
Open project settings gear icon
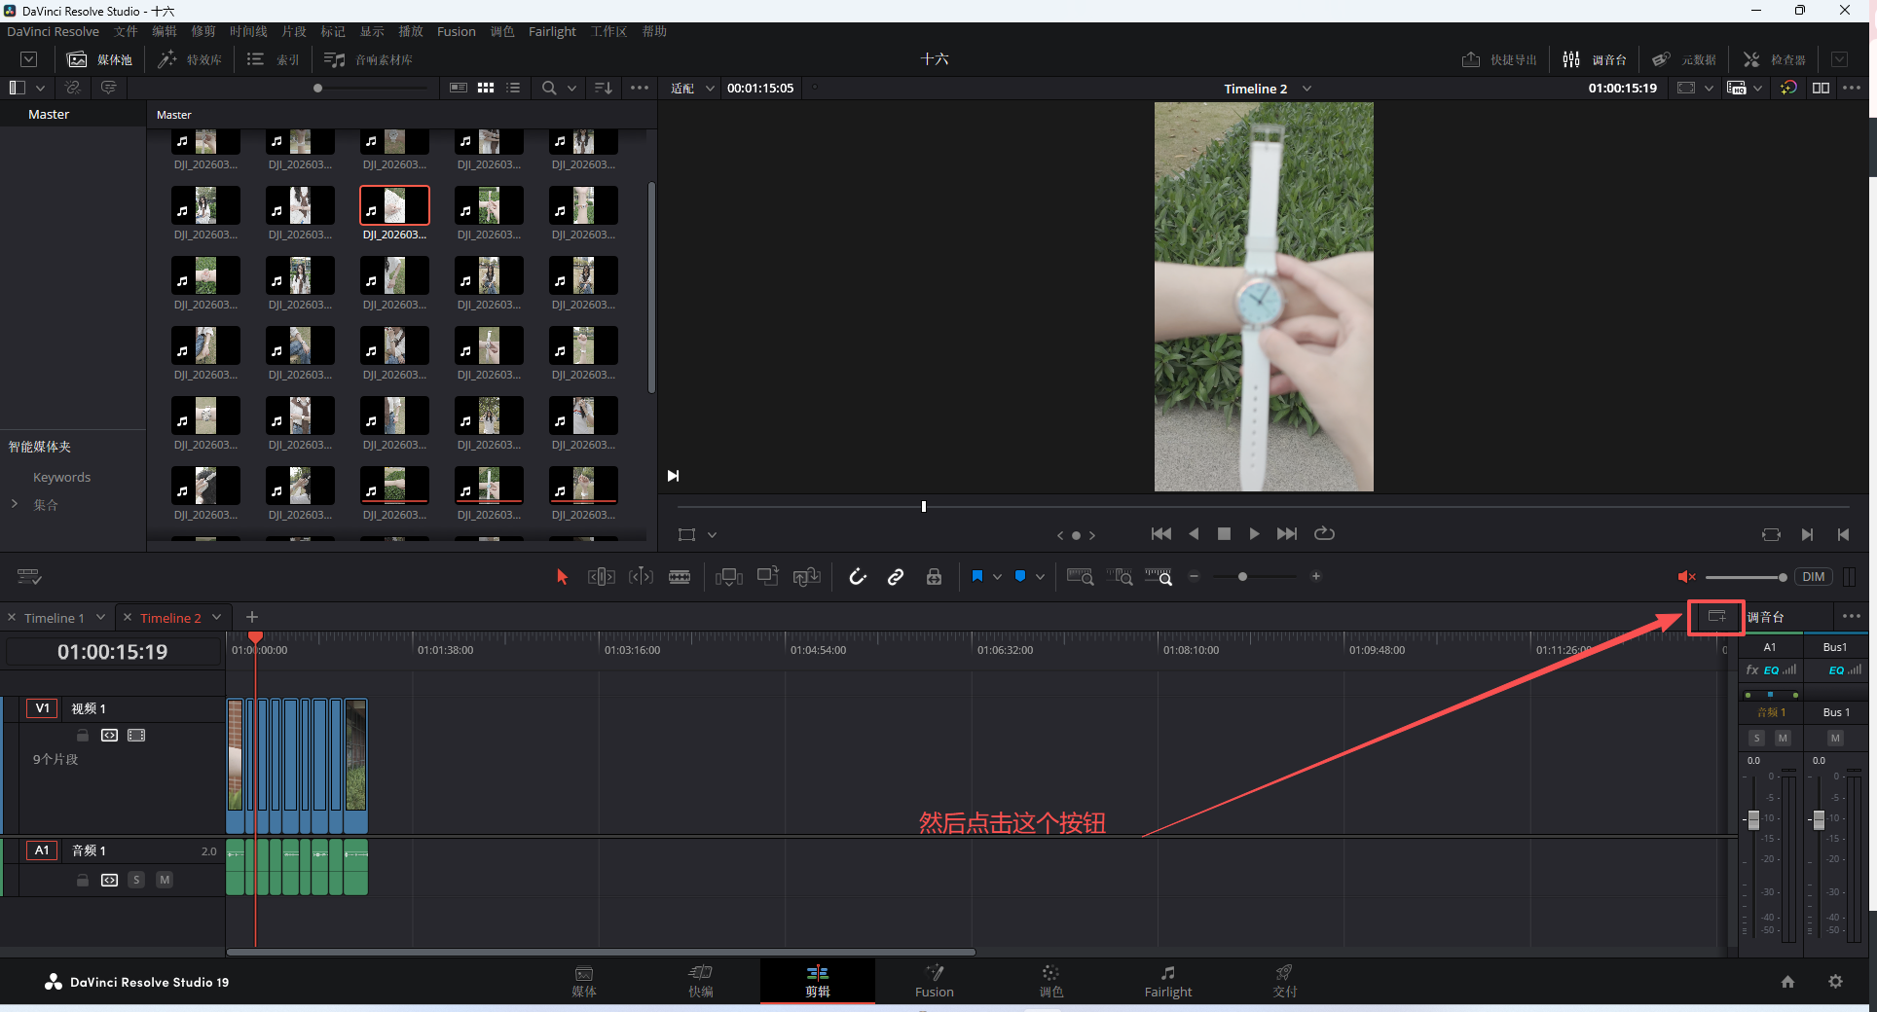point(1835,982)
